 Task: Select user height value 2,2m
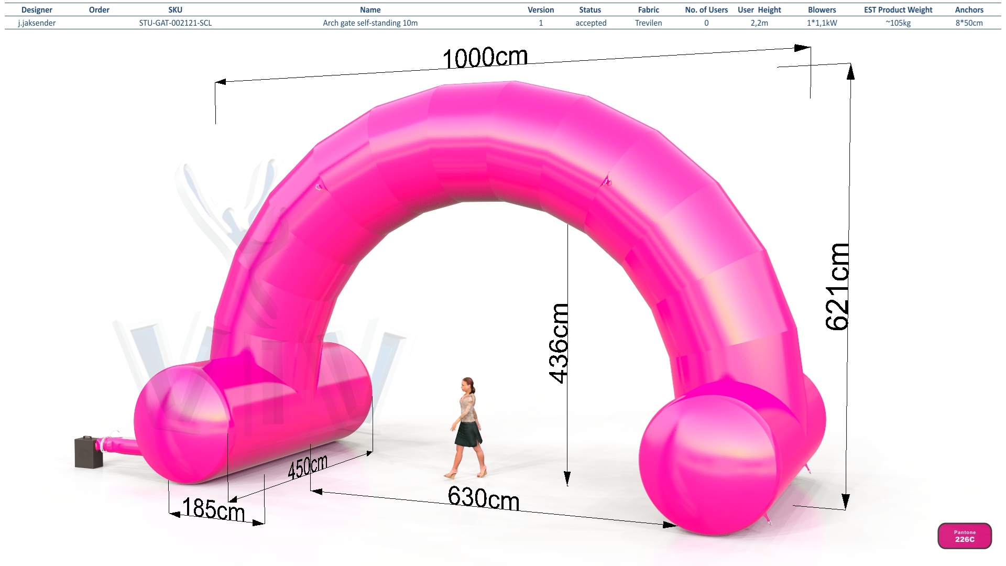coord(759,23)
